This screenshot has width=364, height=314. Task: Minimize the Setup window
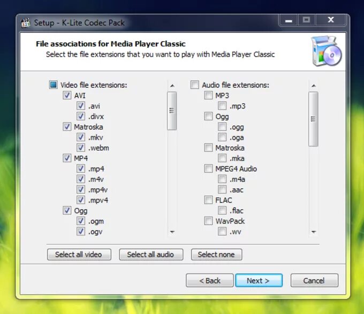(289, 20)
